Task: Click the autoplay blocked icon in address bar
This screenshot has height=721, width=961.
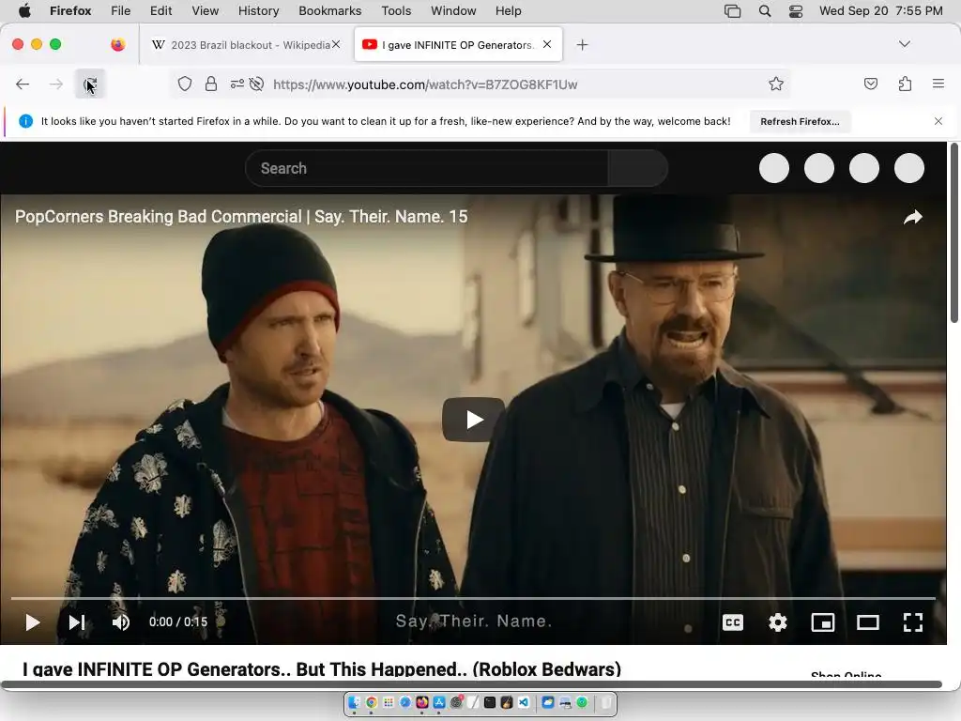Action: coord(257,84)
